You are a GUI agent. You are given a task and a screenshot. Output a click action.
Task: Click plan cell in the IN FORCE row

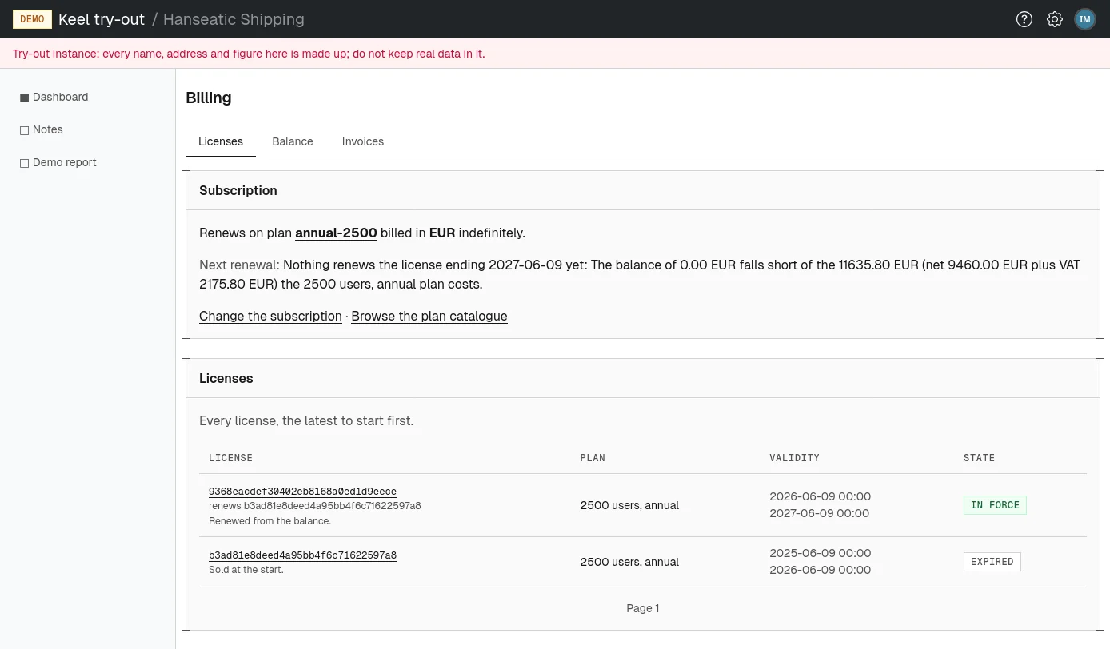click(629, 505)
